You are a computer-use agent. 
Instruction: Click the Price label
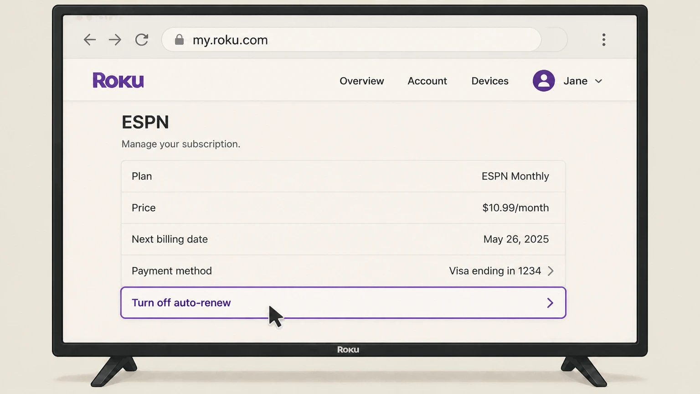(144, 207)
